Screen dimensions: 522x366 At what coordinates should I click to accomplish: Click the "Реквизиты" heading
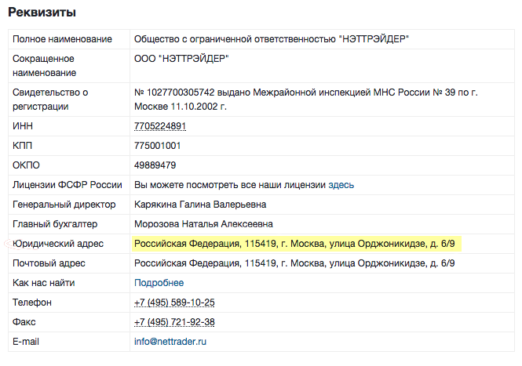[x=42, y=13]
